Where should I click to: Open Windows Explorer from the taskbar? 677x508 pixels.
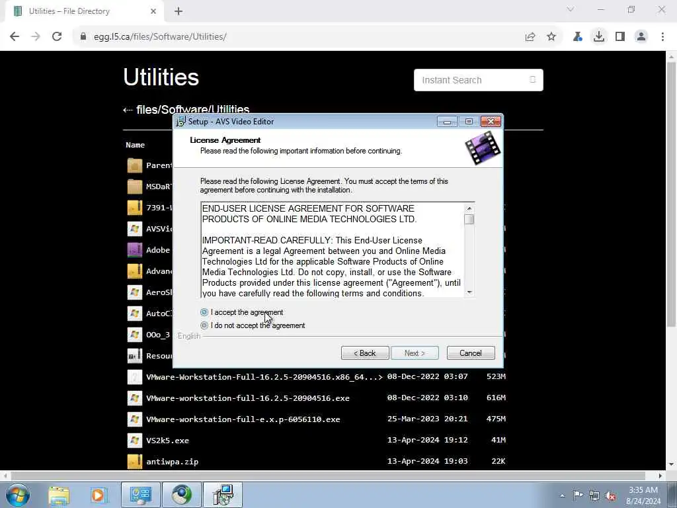coord(59,495)
